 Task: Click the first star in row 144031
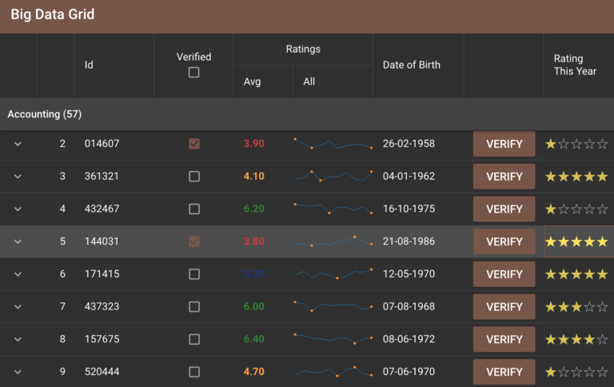551,241
